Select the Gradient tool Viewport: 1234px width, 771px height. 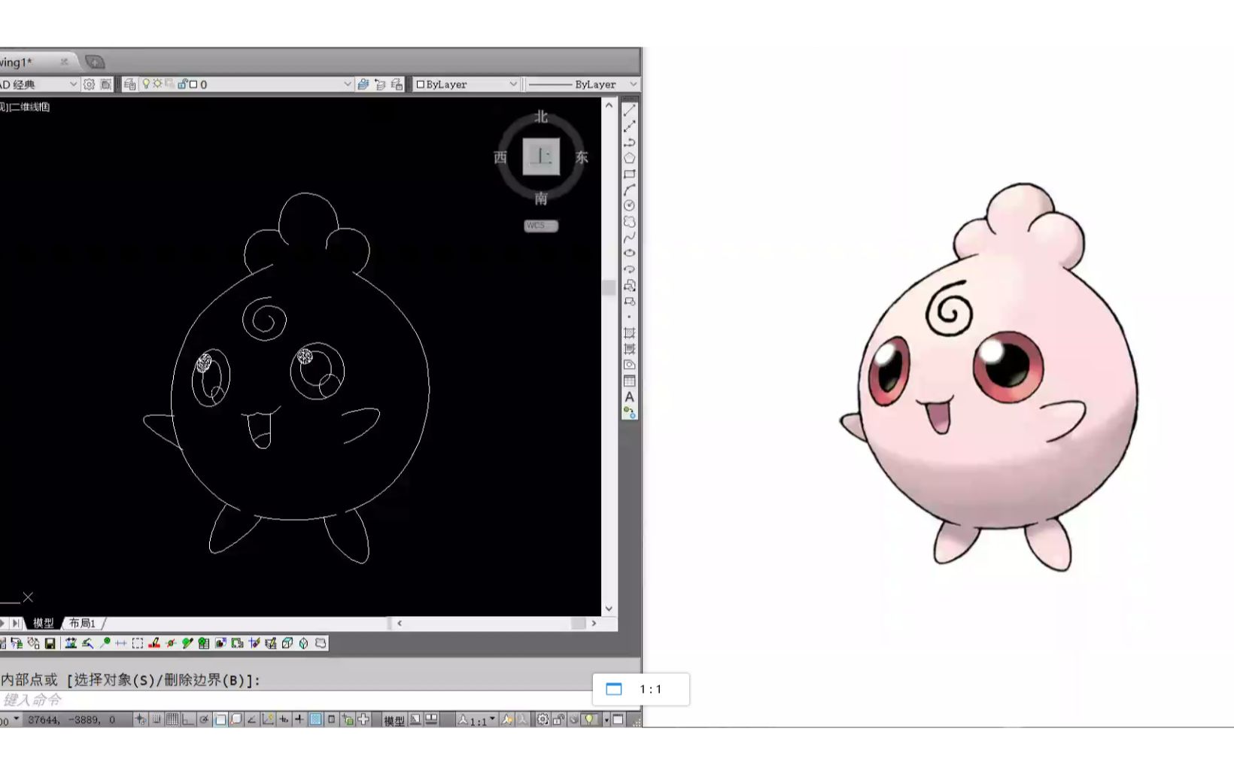click(x=630, y=349)
